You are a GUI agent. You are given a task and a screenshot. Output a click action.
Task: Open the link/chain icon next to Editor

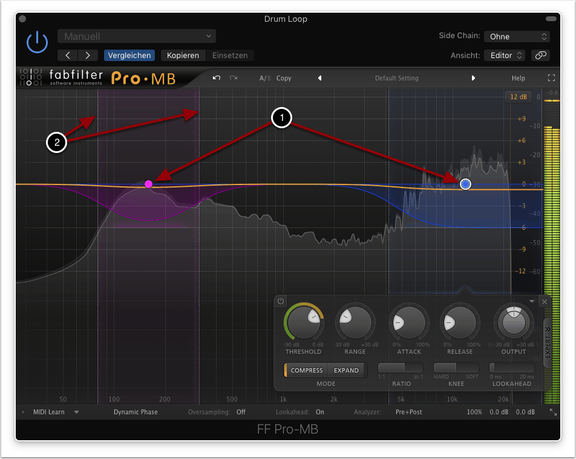[540, 55]
